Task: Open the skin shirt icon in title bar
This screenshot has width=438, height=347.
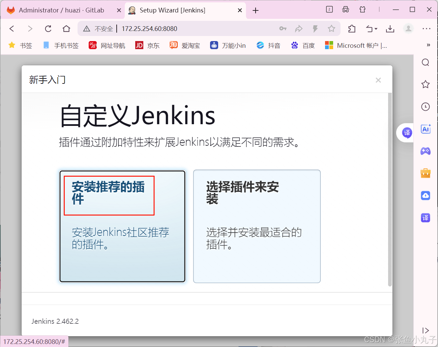Action: 362,9
